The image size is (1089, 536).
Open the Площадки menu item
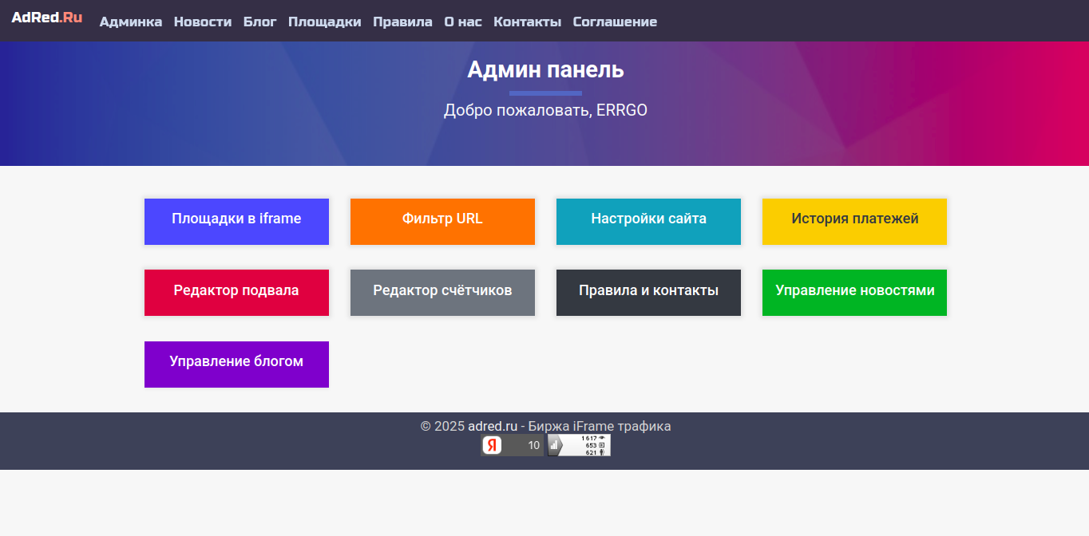click(324, 22)
